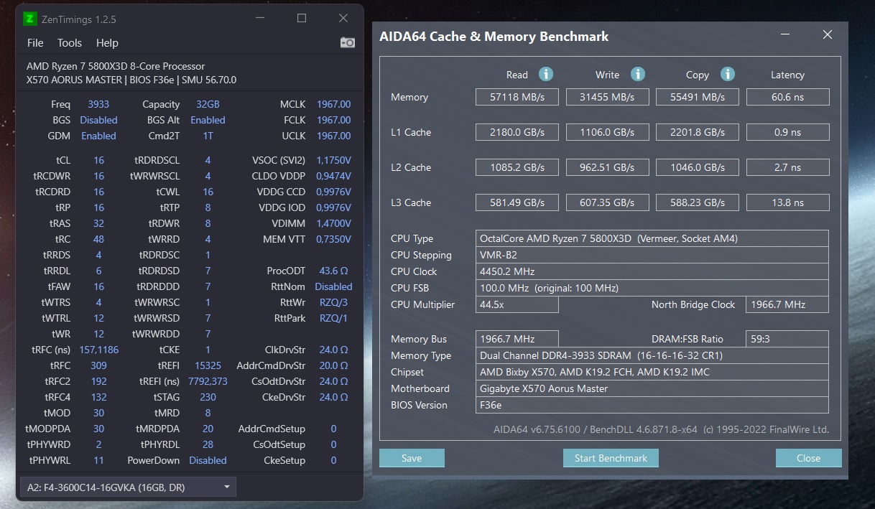Click the L2 Cache copy value 1046.0 GB/s
Image resolution: width=875 pixels, height=509 pixels.
698,167
